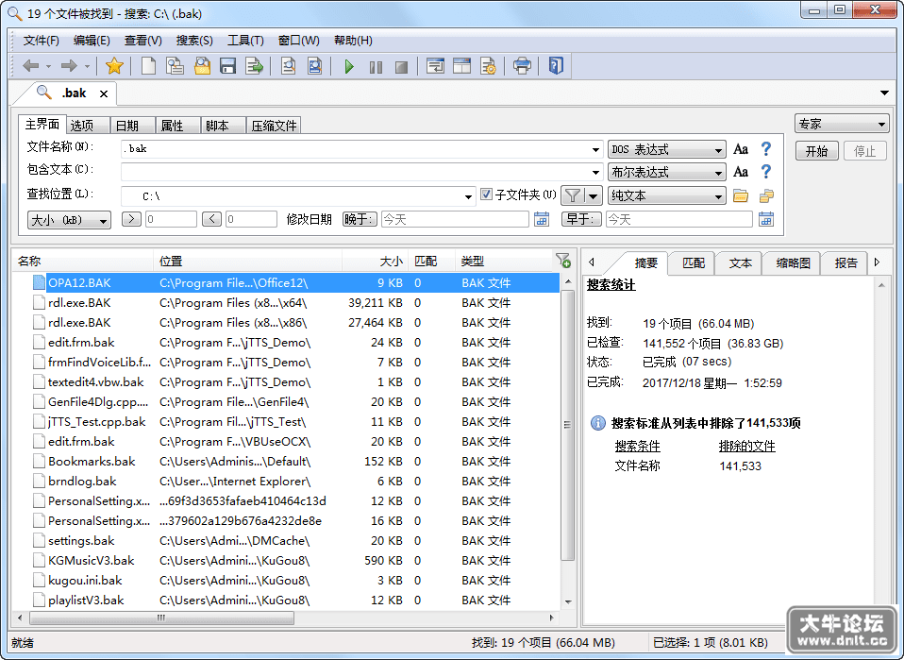The image size is (904, 660).
Task: Toggle the 早于 date button
Action: coord(581,219)
